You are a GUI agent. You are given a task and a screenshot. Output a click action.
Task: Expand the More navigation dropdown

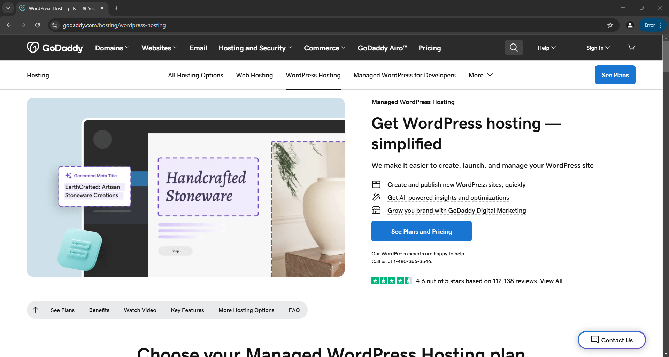pyautogui.click(x=480, y=75)
